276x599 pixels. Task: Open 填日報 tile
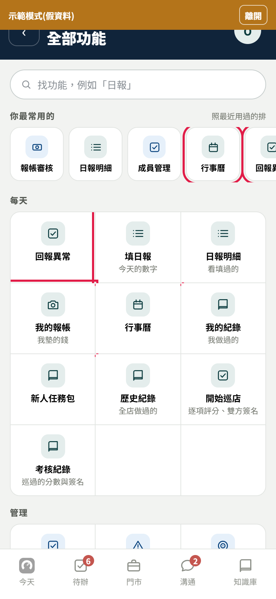tap(138, 247)
